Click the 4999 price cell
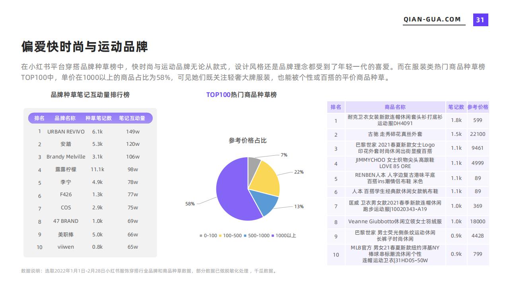509x286 pixels. click(478, 163)
